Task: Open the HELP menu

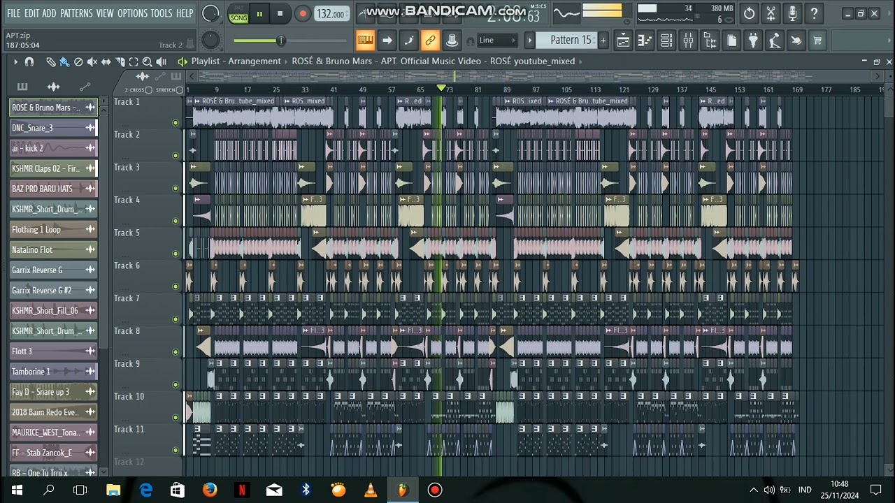Action: pos(185,13)
